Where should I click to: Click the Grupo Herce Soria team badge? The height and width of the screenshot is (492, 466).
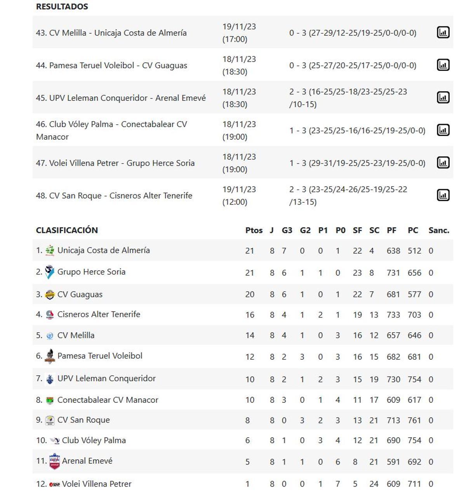click(x=50, y=272)
